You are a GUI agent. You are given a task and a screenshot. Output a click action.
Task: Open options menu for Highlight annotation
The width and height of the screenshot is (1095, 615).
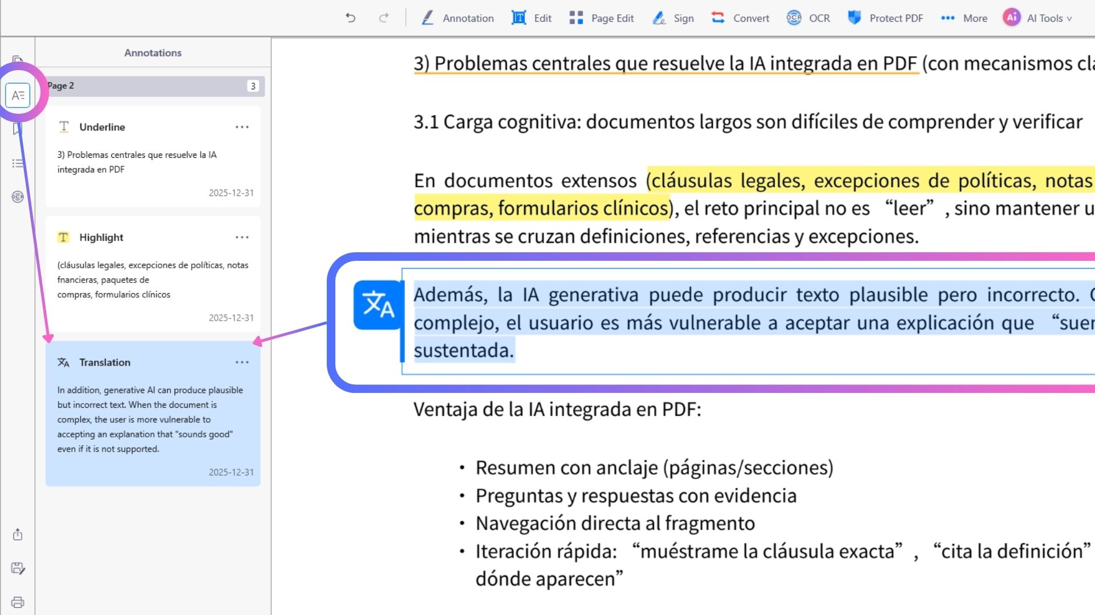[242, 237]
